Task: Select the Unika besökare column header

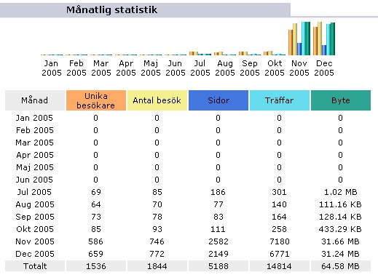Action: [96, 100]
